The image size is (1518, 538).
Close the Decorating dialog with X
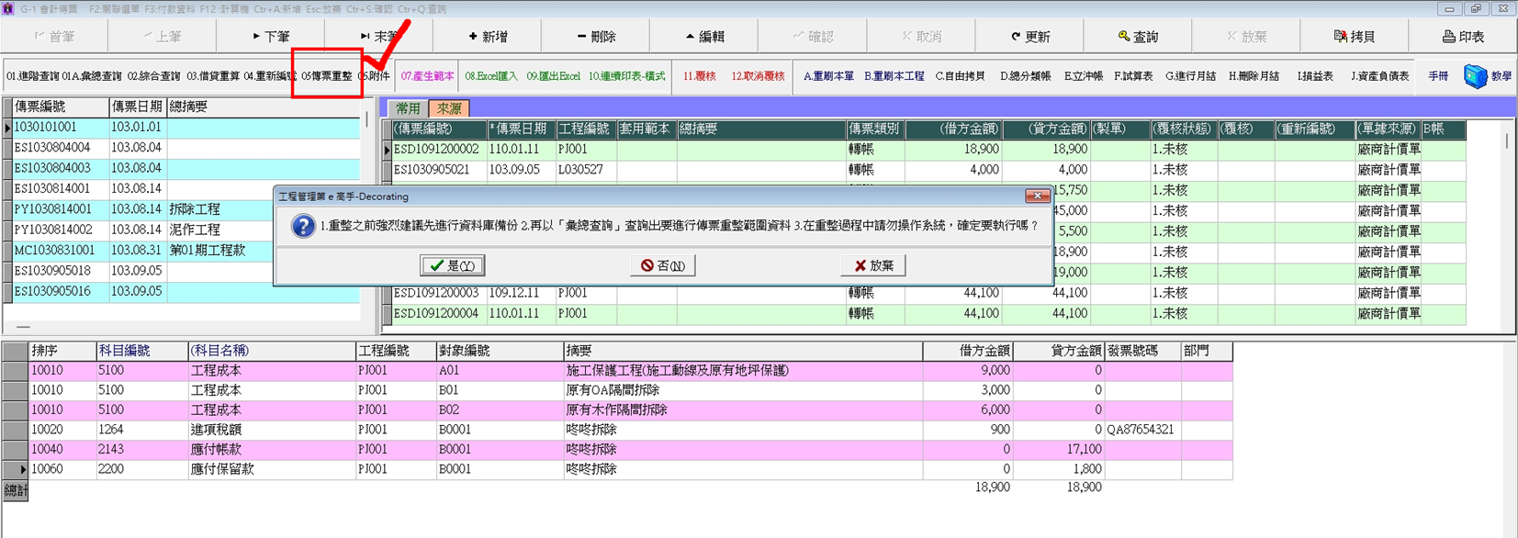(x=1037, y=196)
